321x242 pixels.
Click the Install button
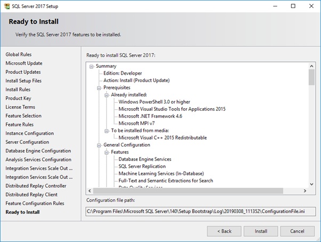(x=261, y=231)
